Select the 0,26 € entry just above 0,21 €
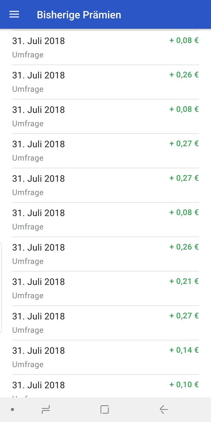This screenshot has width=211, height=422. [x=105, y=254]
